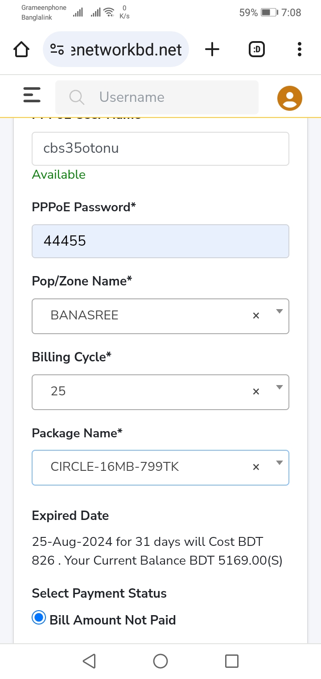Open browser three-dot overflow menu
321x679 pixels.
coord(299,49)
